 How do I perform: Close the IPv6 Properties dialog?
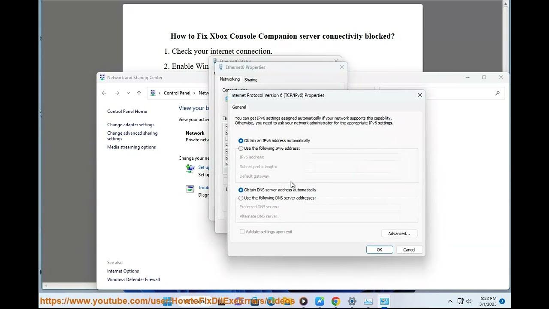pos(420,95)
